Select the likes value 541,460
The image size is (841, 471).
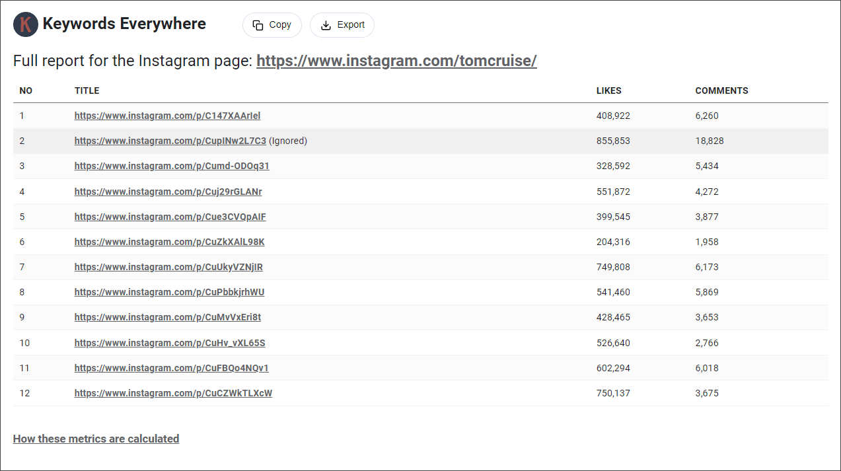click(613, 292)
